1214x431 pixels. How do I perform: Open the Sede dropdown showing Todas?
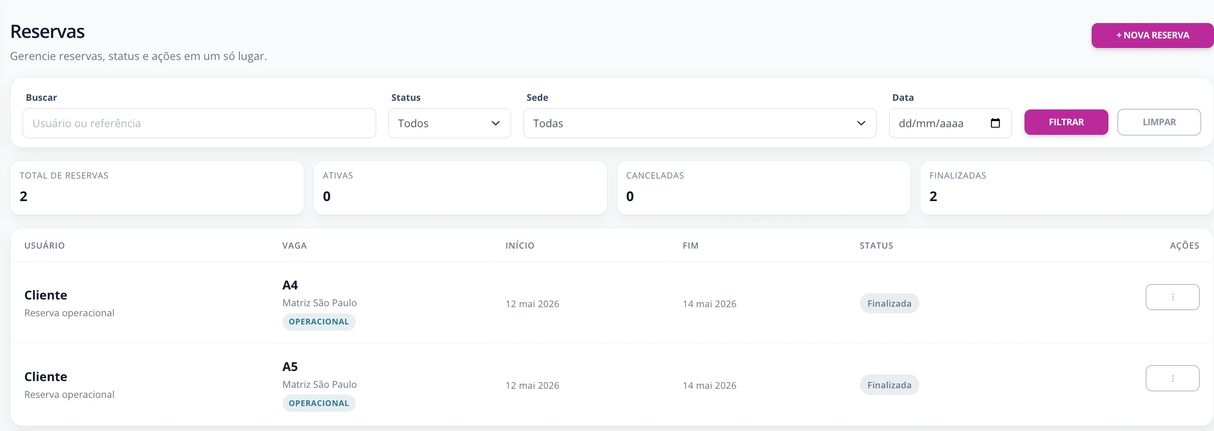(700, 123)
